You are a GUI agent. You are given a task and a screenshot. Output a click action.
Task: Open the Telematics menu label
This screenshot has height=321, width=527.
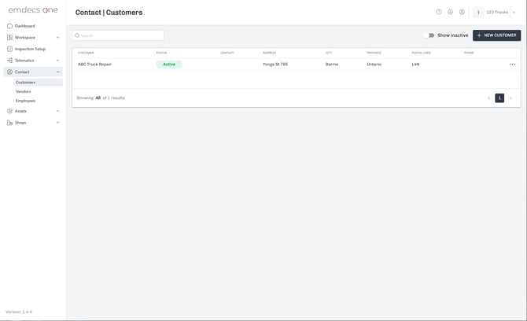pos(24,61)
